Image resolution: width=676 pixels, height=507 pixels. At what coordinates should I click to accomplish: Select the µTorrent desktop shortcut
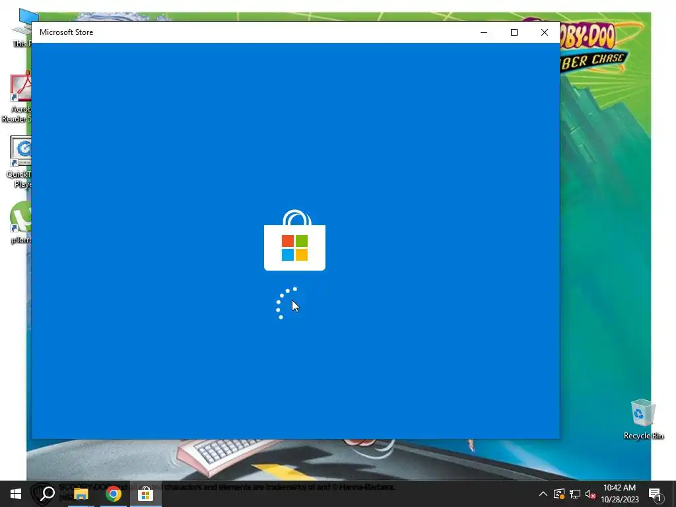(x=20, y=222)
